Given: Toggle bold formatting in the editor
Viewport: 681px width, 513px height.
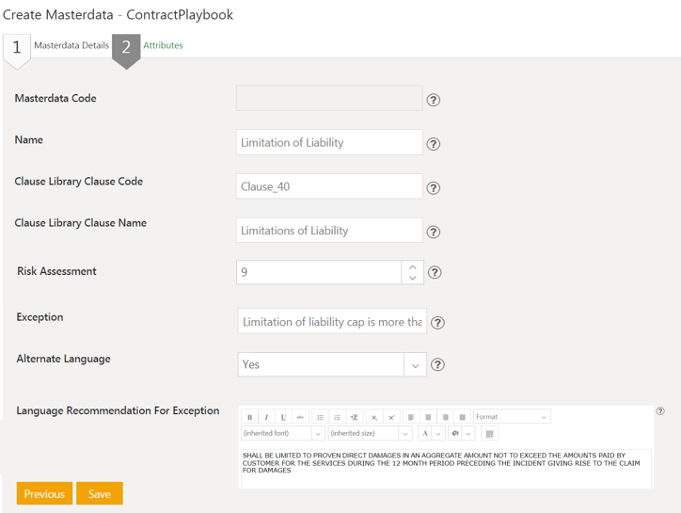Looking at the screenshot, I should click(250, 417).
